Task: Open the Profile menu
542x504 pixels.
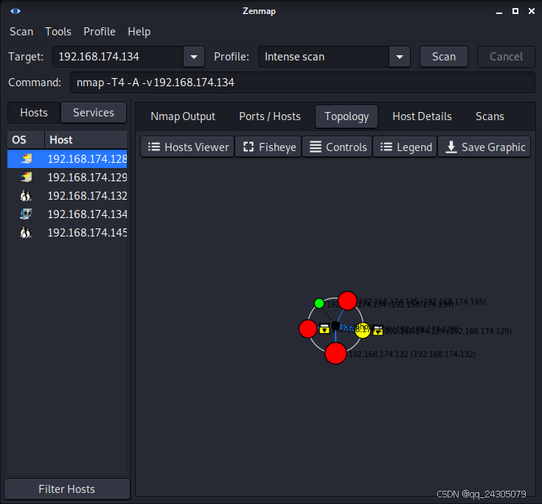Action: coord(100,32)
